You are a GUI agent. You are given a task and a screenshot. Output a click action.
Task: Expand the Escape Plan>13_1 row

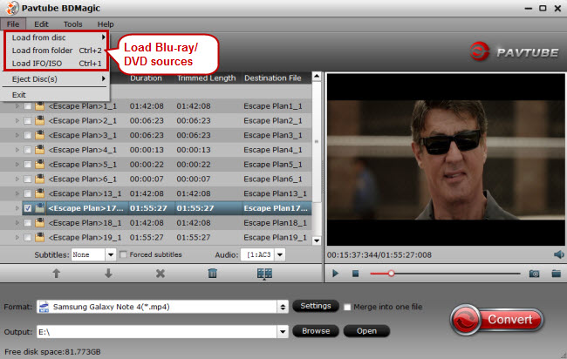coord(17,193)
